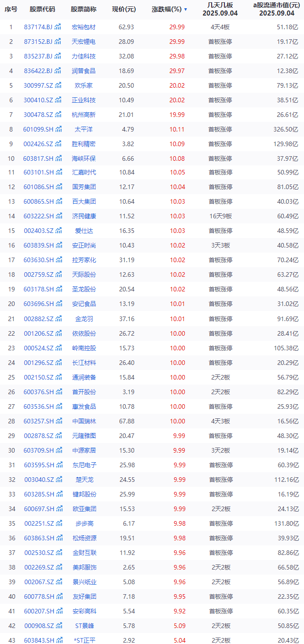The width and height of the screenshot is (304, 644).
Task: Click the 股票简称 column header
Action: coord(84,9)
